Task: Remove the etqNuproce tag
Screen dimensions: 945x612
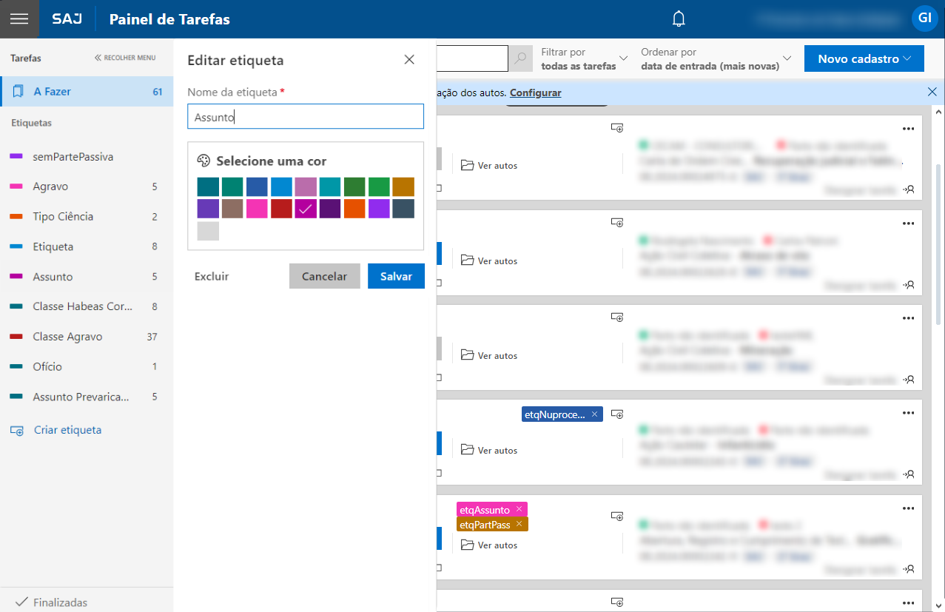Action: [594, 414]
